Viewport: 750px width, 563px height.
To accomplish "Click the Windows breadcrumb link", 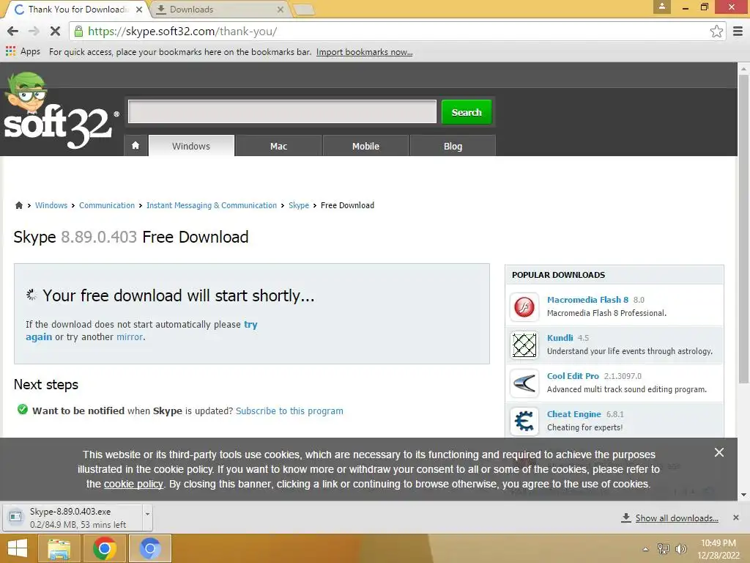I will point(51,205).
